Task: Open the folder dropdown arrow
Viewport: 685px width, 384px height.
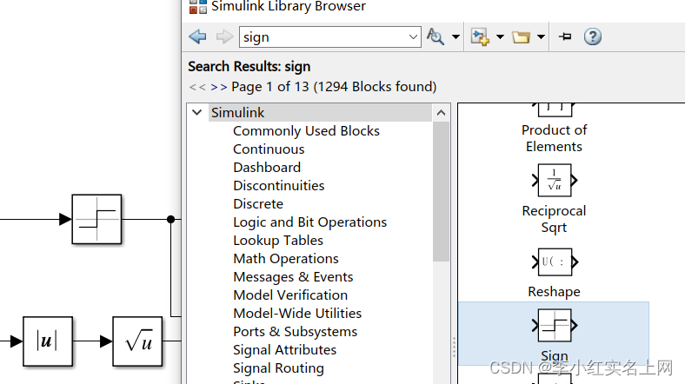Action: (541, 37)
